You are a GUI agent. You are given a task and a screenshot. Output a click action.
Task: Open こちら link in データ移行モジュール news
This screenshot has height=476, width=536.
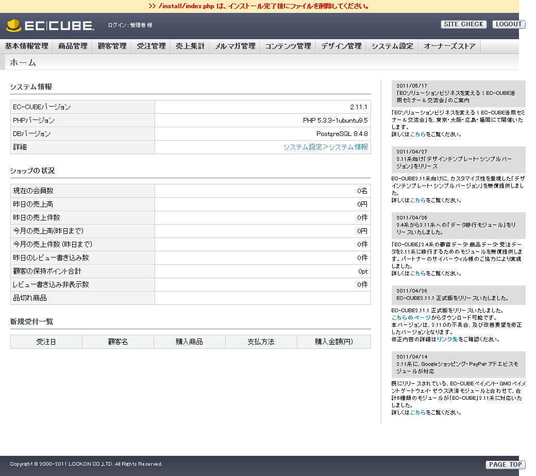pos(418,274)
